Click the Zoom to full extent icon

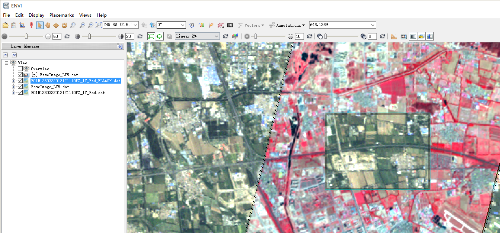point(98,25)
